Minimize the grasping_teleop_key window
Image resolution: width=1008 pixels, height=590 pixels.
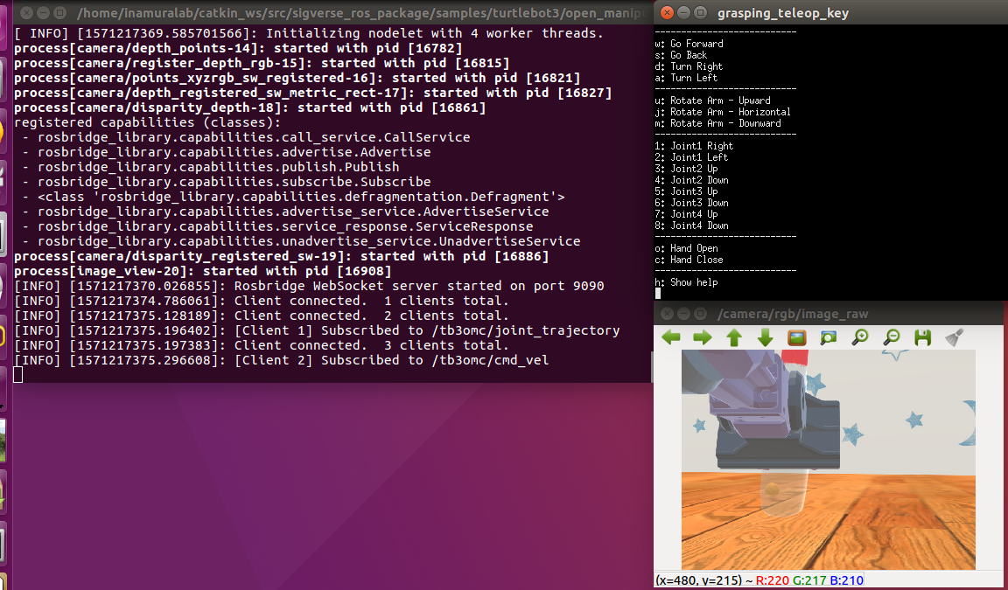pyautogui.click(x=685, y=13)
